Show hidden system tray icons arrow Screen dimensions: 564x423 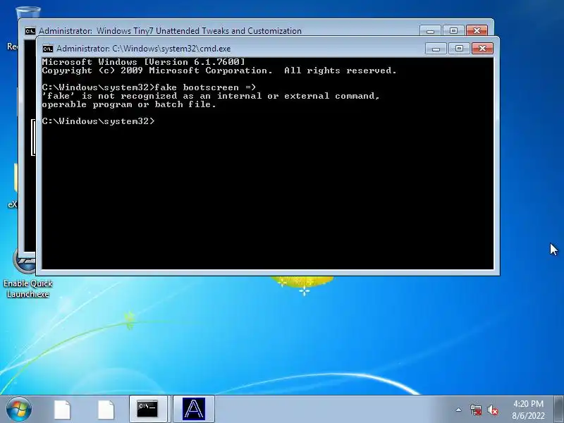click(x=459, y=410)
